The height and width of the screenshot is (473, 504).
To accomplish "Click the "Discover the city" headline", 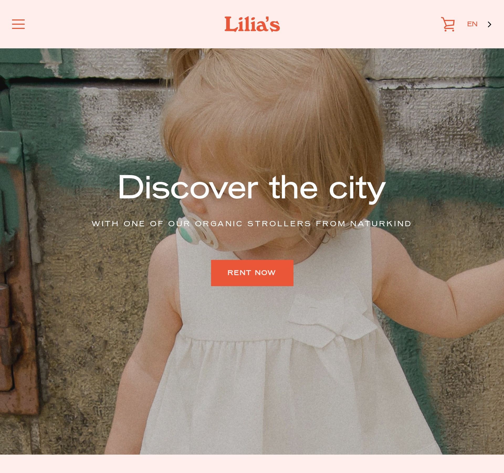I will tap(252, 188).
